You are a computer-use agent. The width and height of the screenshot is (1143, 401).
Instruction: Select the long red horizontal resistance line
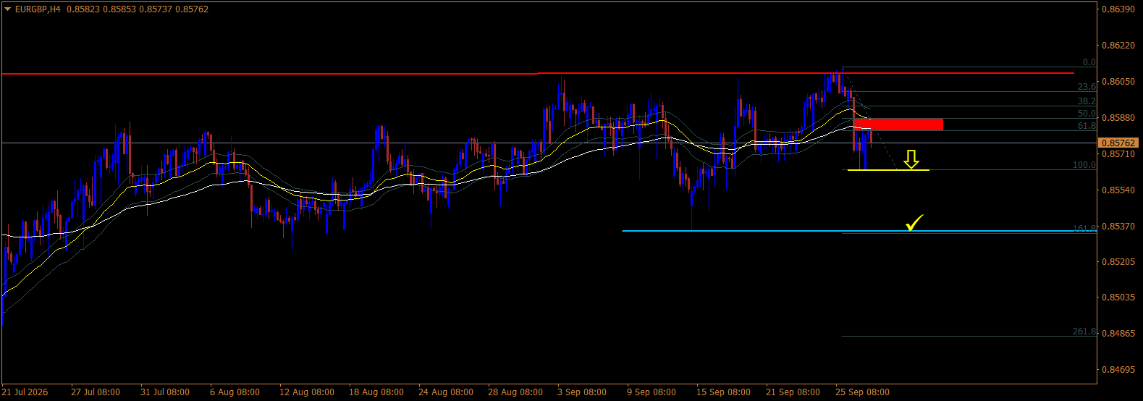(537, 73)
